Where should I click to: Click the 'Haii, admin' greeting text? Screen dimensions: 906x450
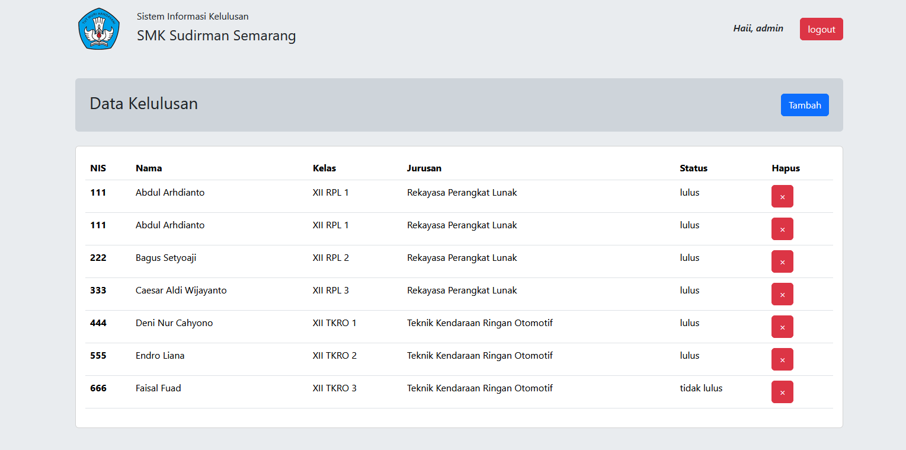(758, 28)
